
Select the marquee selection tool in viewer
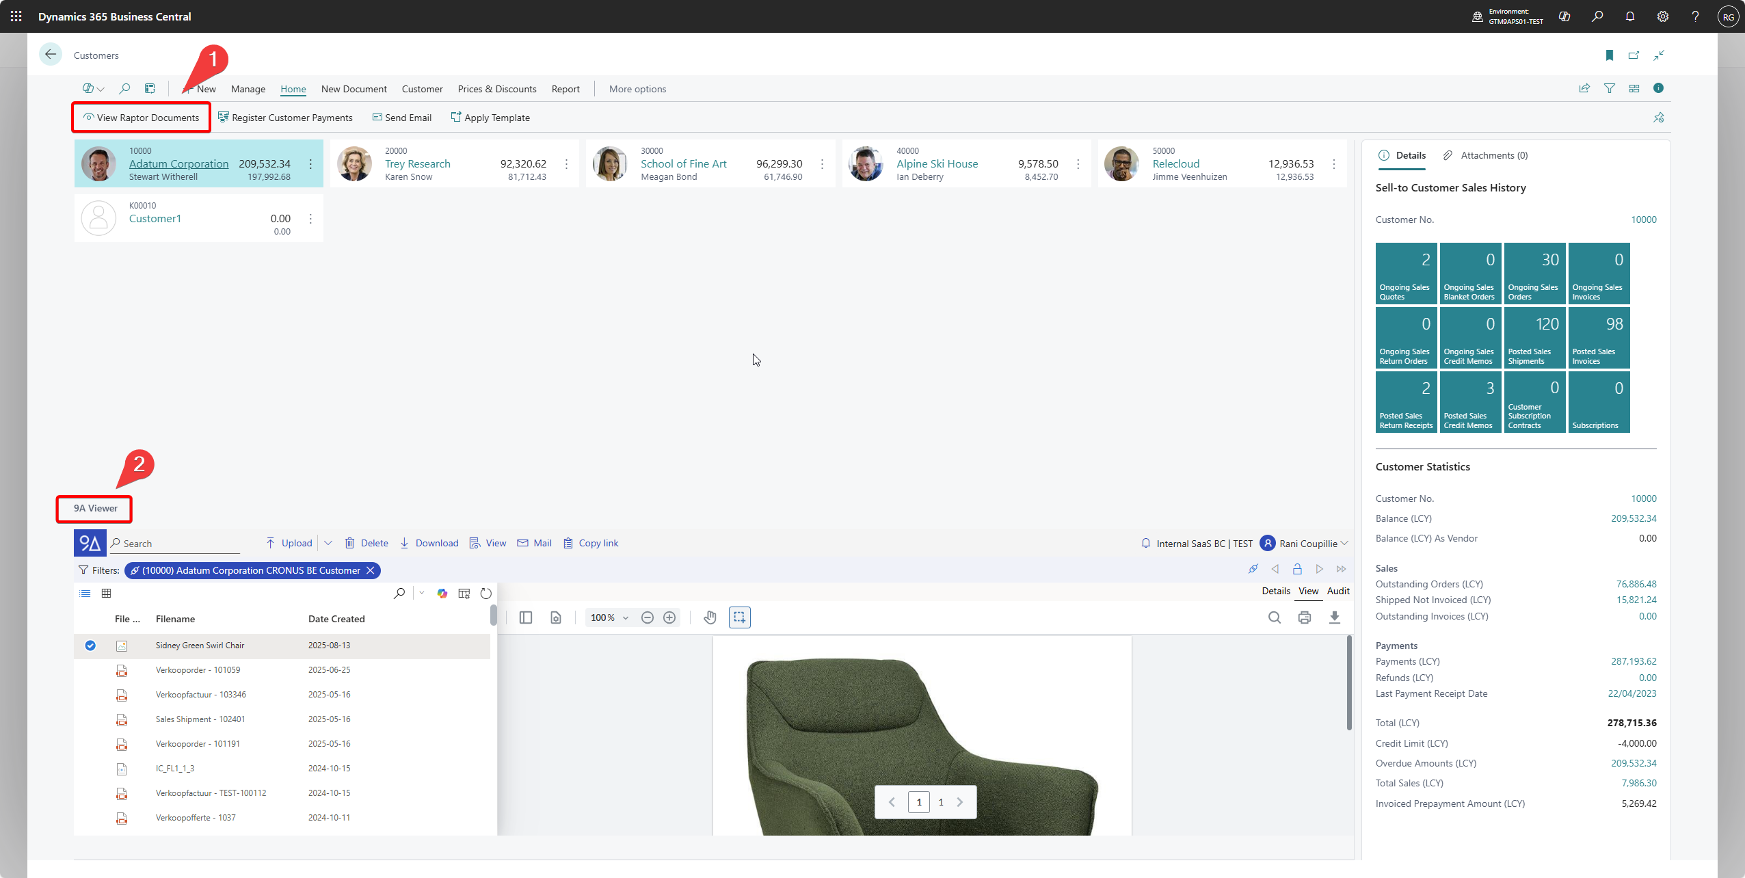[x=739, y=617]
